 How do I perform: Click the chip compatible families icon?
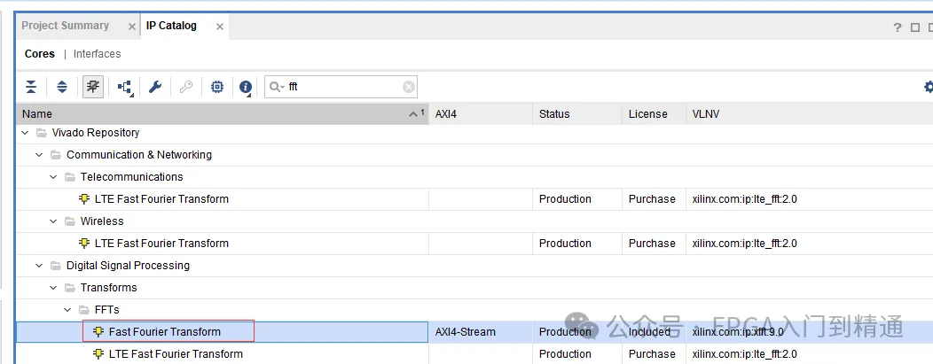[x=217, y=88]
